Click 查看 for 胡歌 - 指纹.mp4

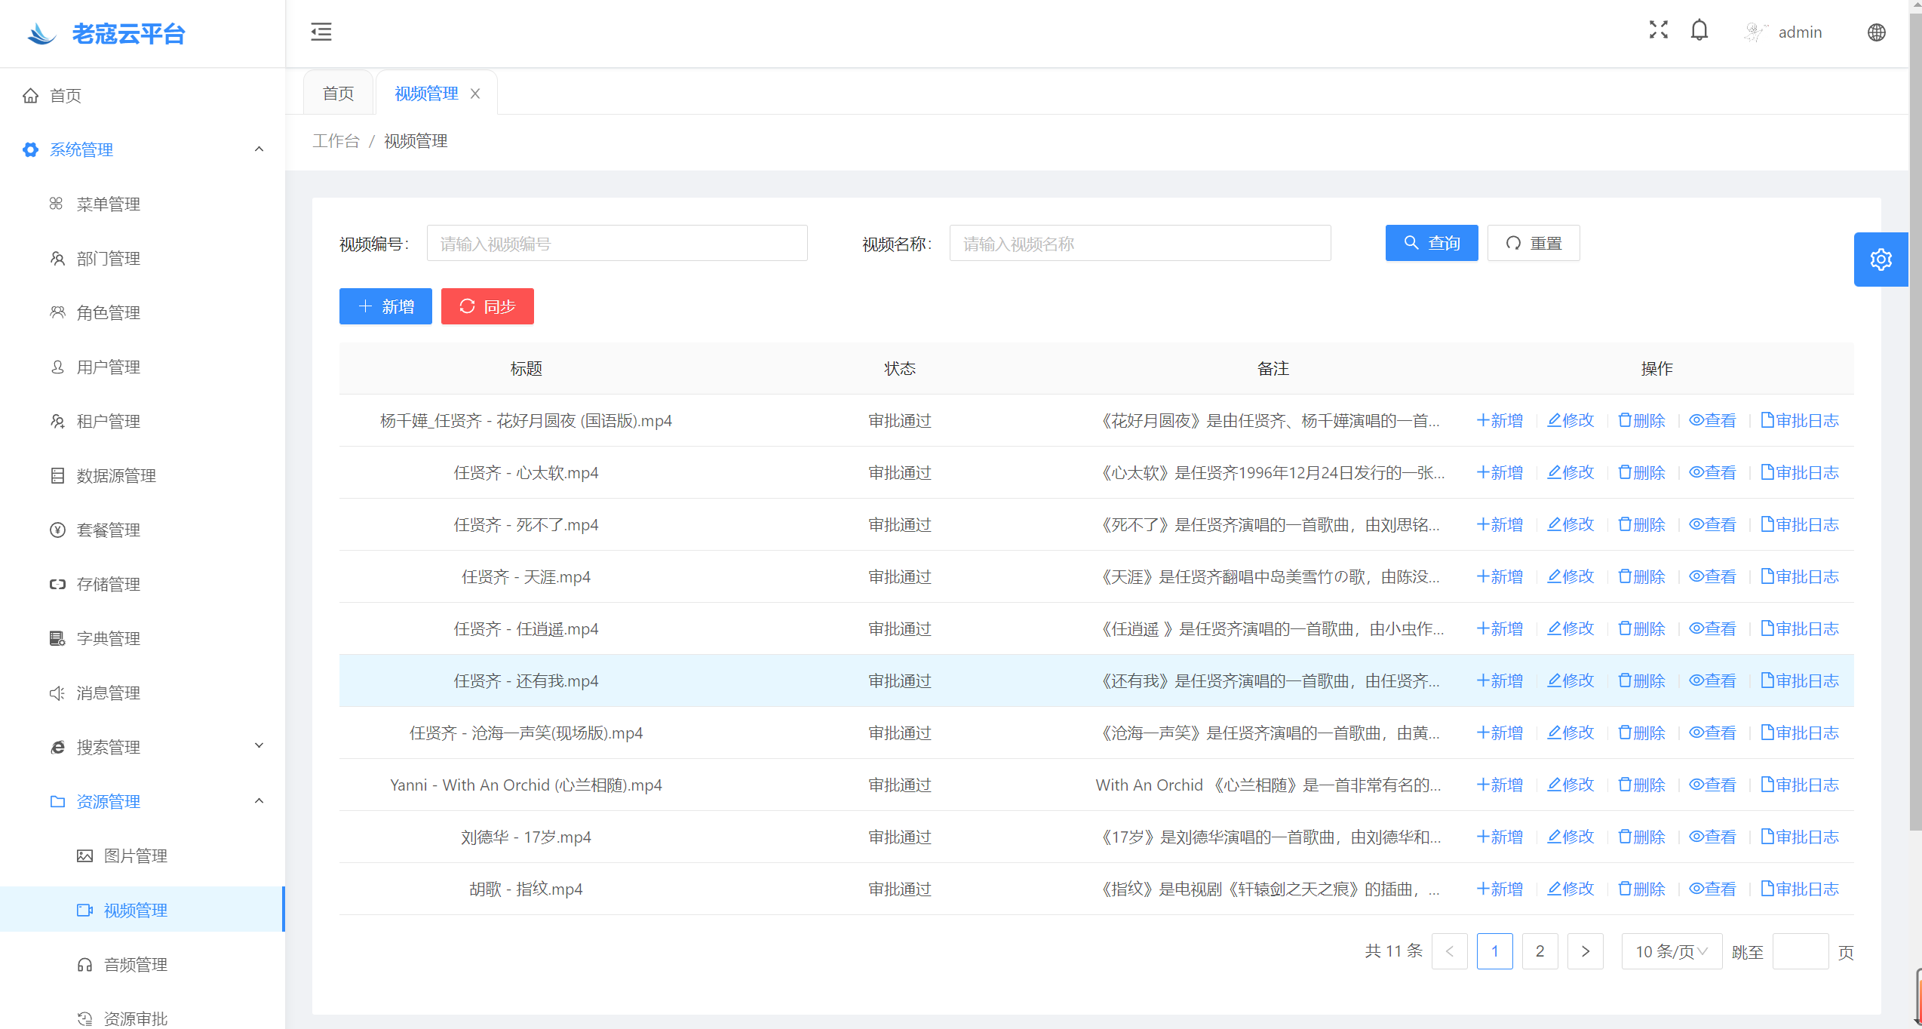click(x=1712, y=889)
